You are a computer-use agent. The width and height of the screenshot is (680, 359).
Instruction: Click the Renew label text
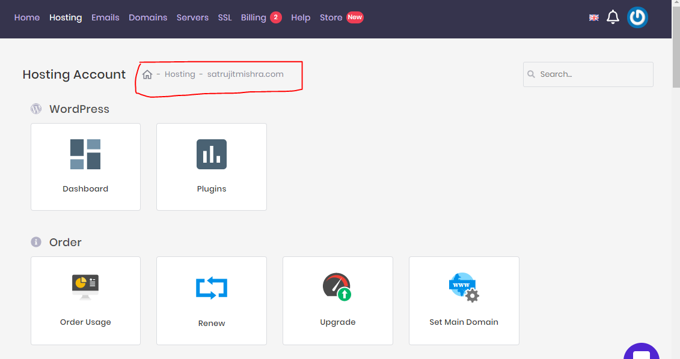[x=212, y=323]
